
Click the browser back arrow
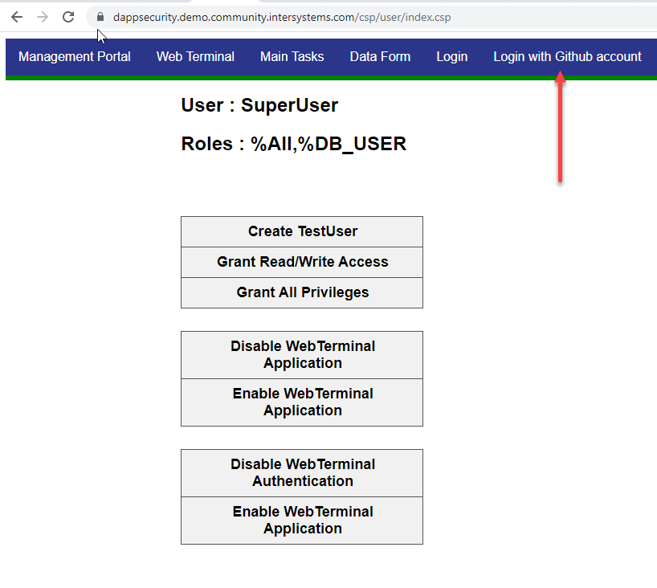17,17
